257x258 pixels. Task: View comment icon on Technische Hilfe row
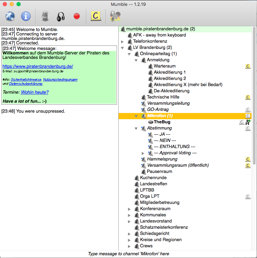[248, 97]
